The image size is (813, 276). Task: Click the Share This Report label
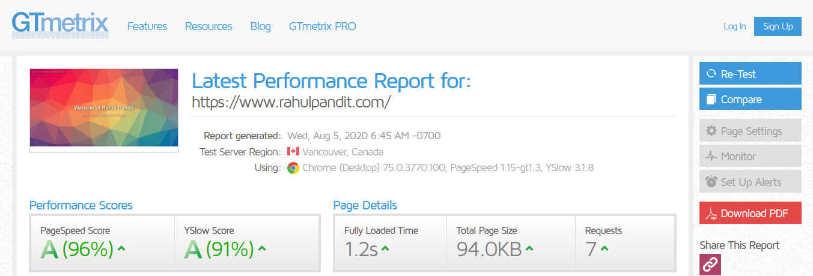coord(740,245)
